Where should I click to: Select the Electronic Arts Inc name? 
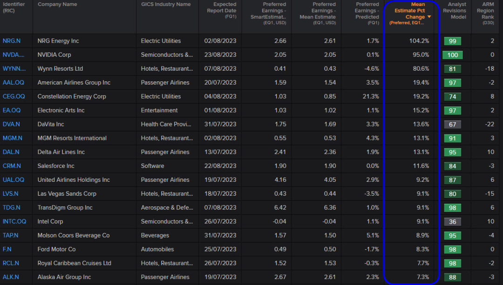(x=61, y=111)
